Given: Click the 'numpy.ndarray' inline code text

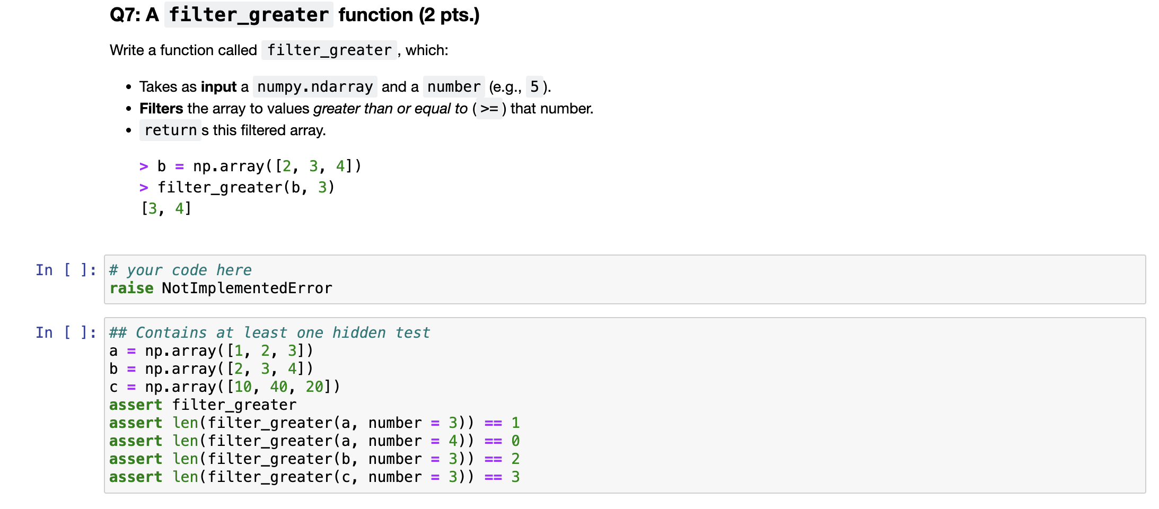Looking at the screenshot, I should [315, 86].
